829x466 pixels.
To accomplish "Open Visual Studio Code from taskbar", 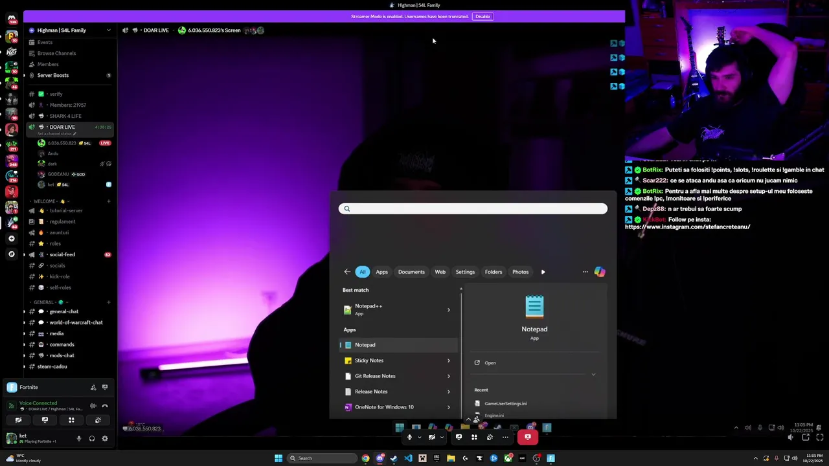I will click(x=408, y=458).
